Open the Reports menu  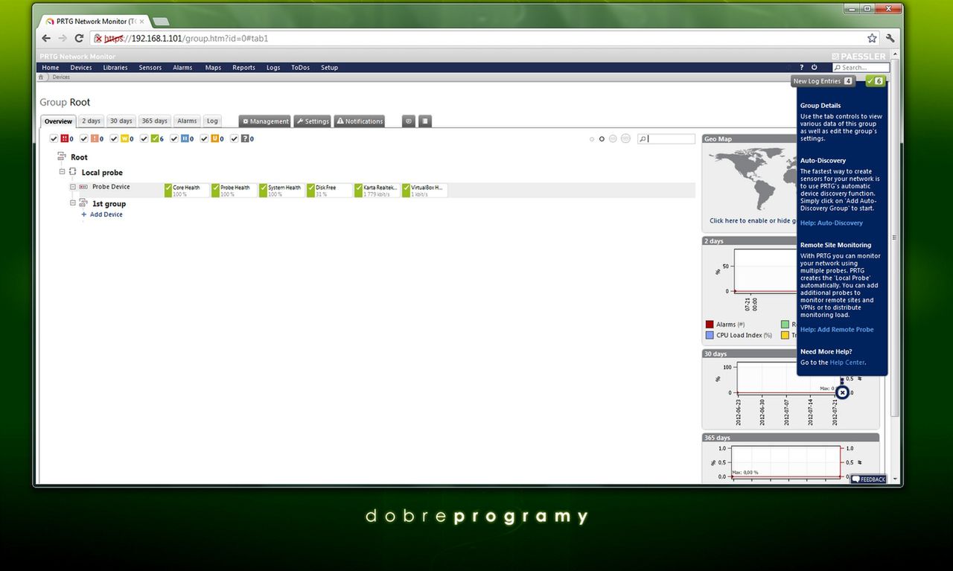click(243, 68)
